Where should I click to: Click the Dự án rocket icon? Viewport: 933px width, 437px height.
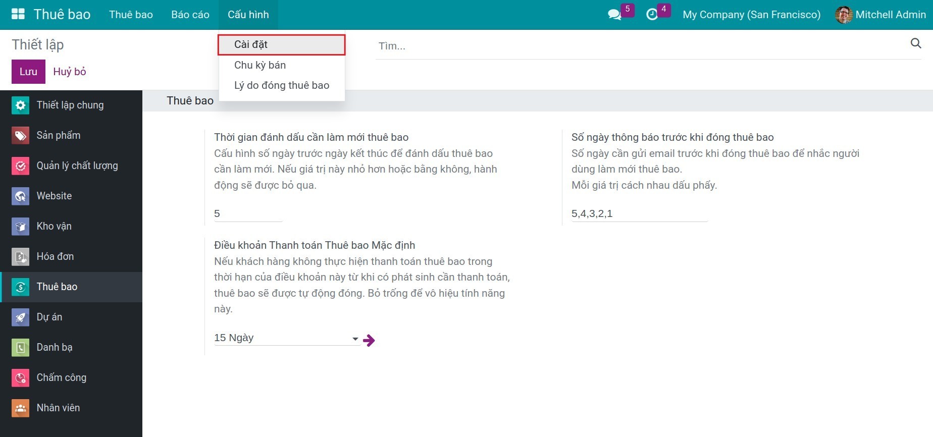(x=20, y=317)
